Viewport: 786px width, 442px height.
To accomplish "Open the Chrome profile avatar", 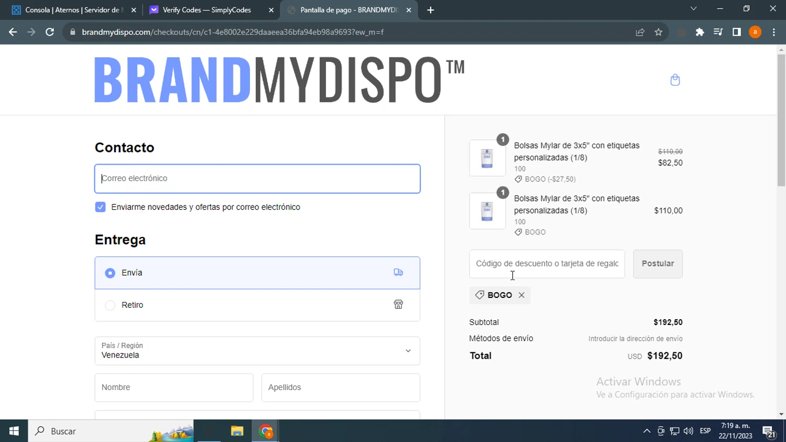I will [755, 32].
